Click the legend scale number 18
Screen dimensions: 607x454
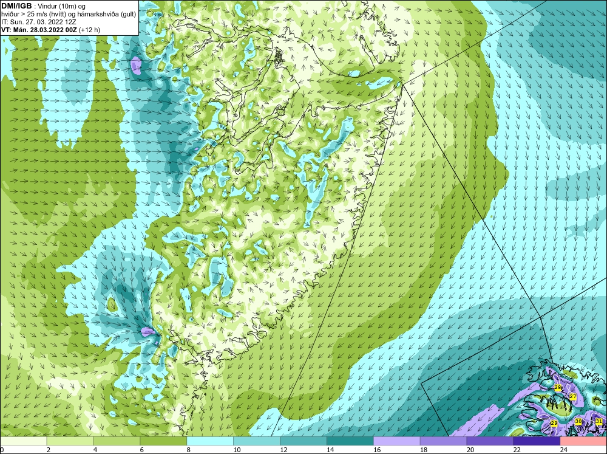[424, 450]
